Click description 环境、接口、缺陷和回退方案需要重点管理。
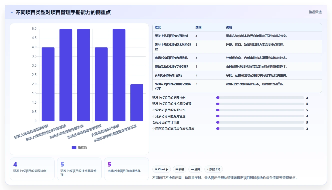Viewport: 332px width, 190px height. (x=255, y=44)
